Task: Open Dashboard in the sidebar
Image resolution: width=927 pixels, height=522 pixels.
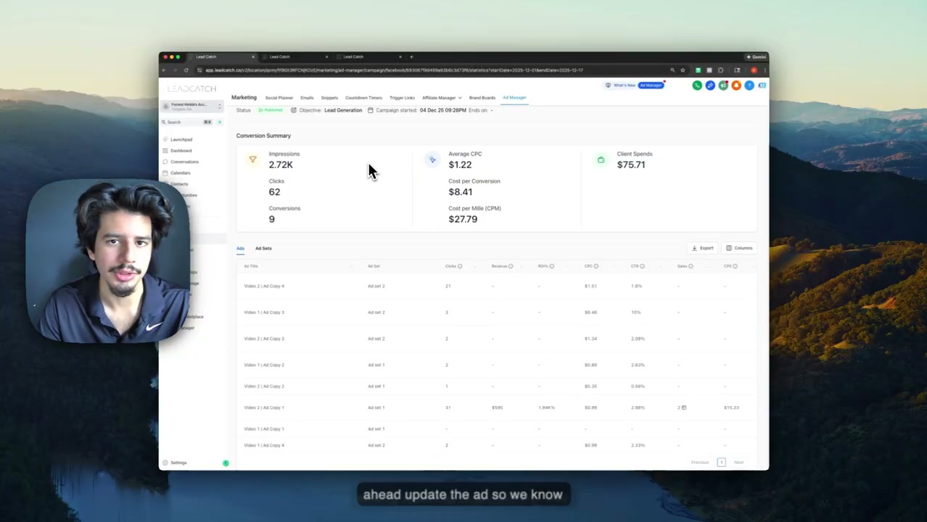Action: click(x=178, y=151)
